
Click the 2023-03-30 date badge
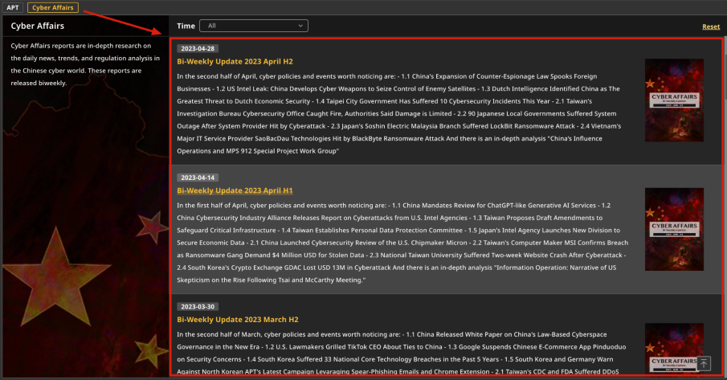click(x=198, y=306)
